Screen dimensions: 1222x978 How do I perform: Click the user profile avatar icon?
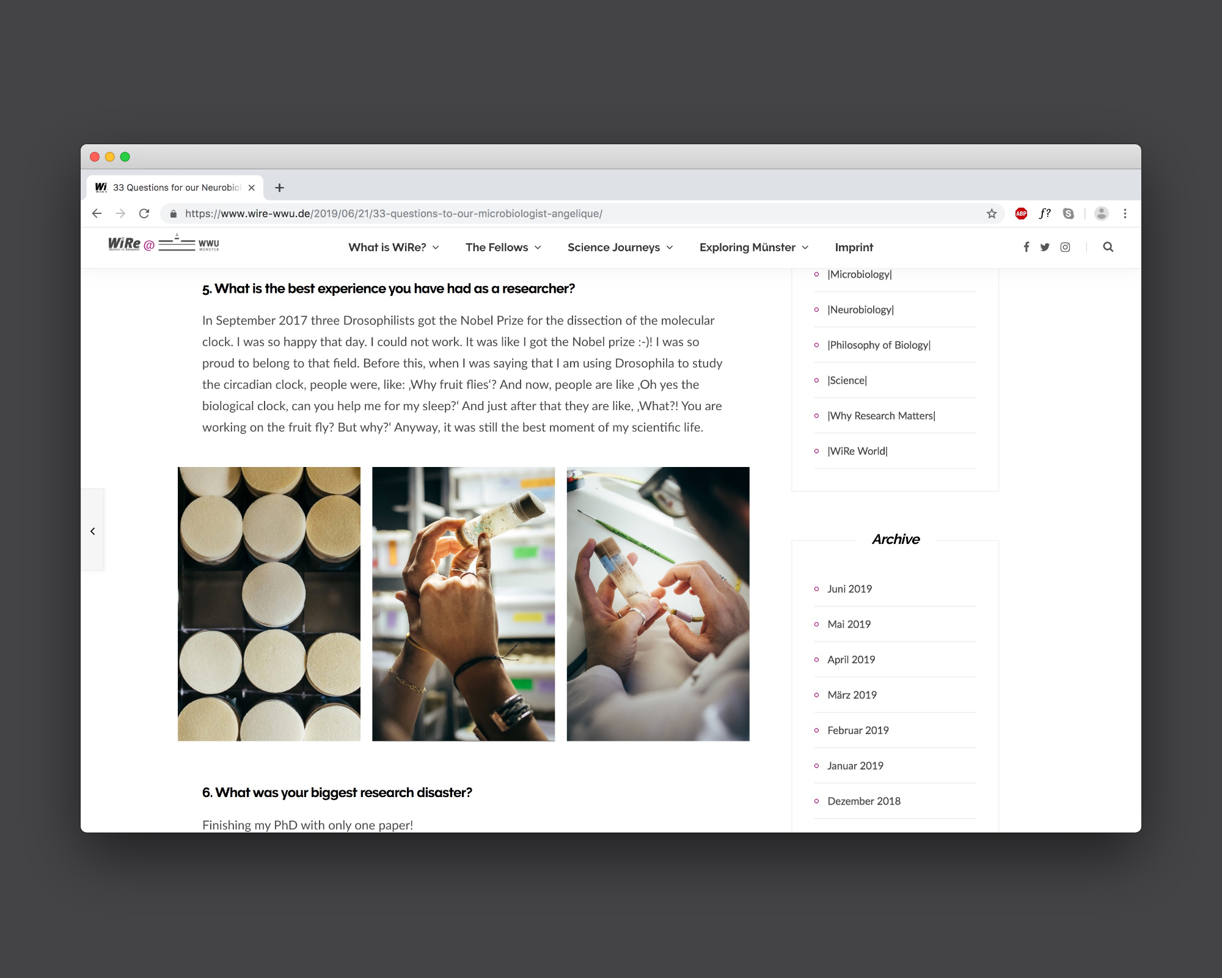point(1101,213)
